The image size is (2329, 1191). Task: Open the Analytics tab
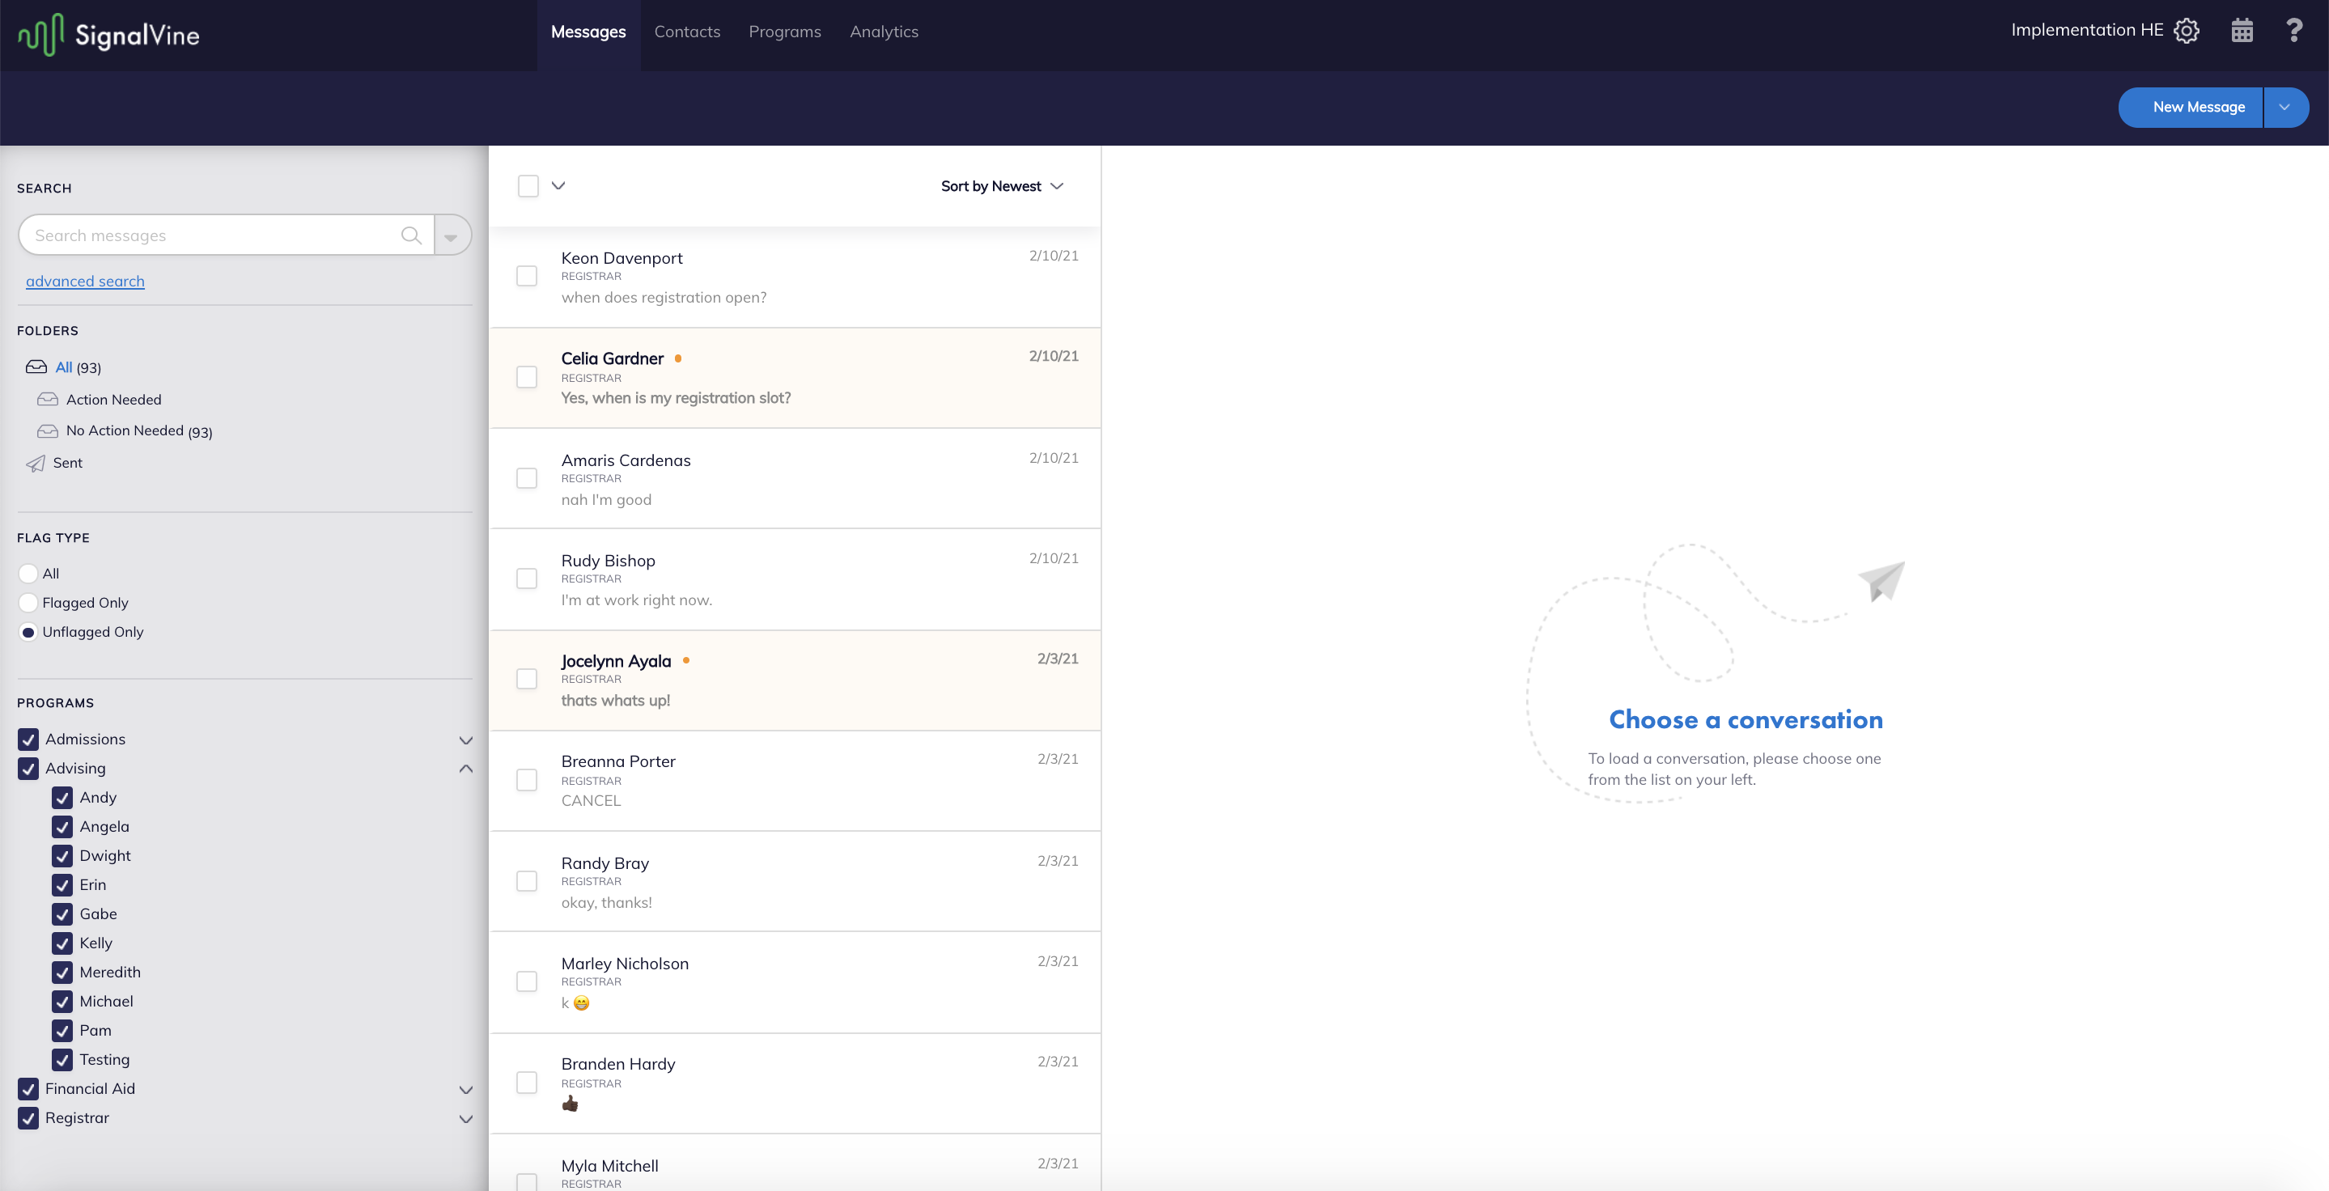point(885,32)
